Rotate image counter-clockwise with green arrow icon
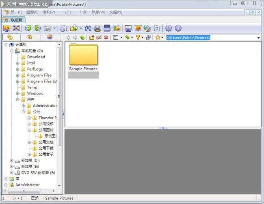Screen dimensions: 264x204 (28, 28)
